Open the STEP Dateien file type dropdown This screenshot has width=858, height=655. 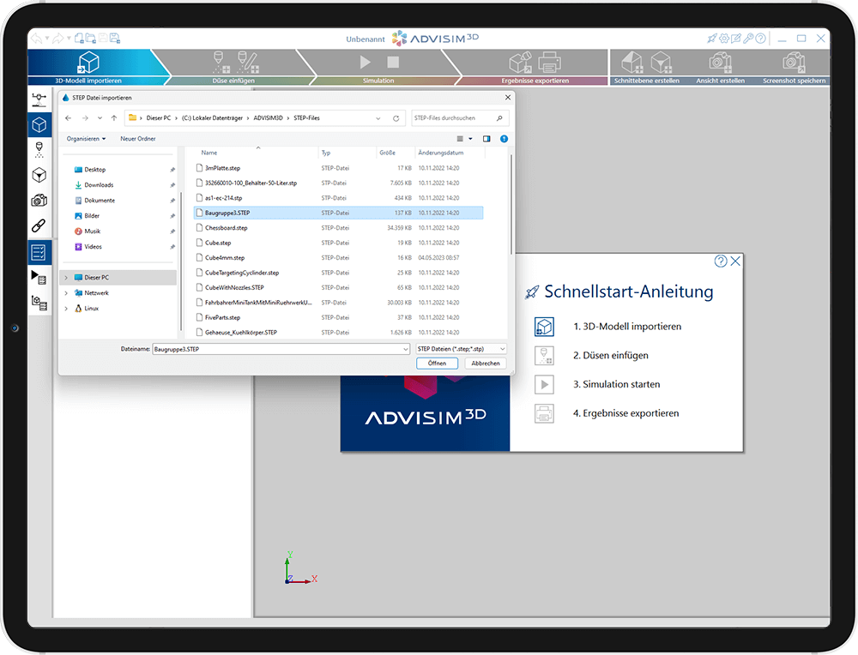(462, 349)
